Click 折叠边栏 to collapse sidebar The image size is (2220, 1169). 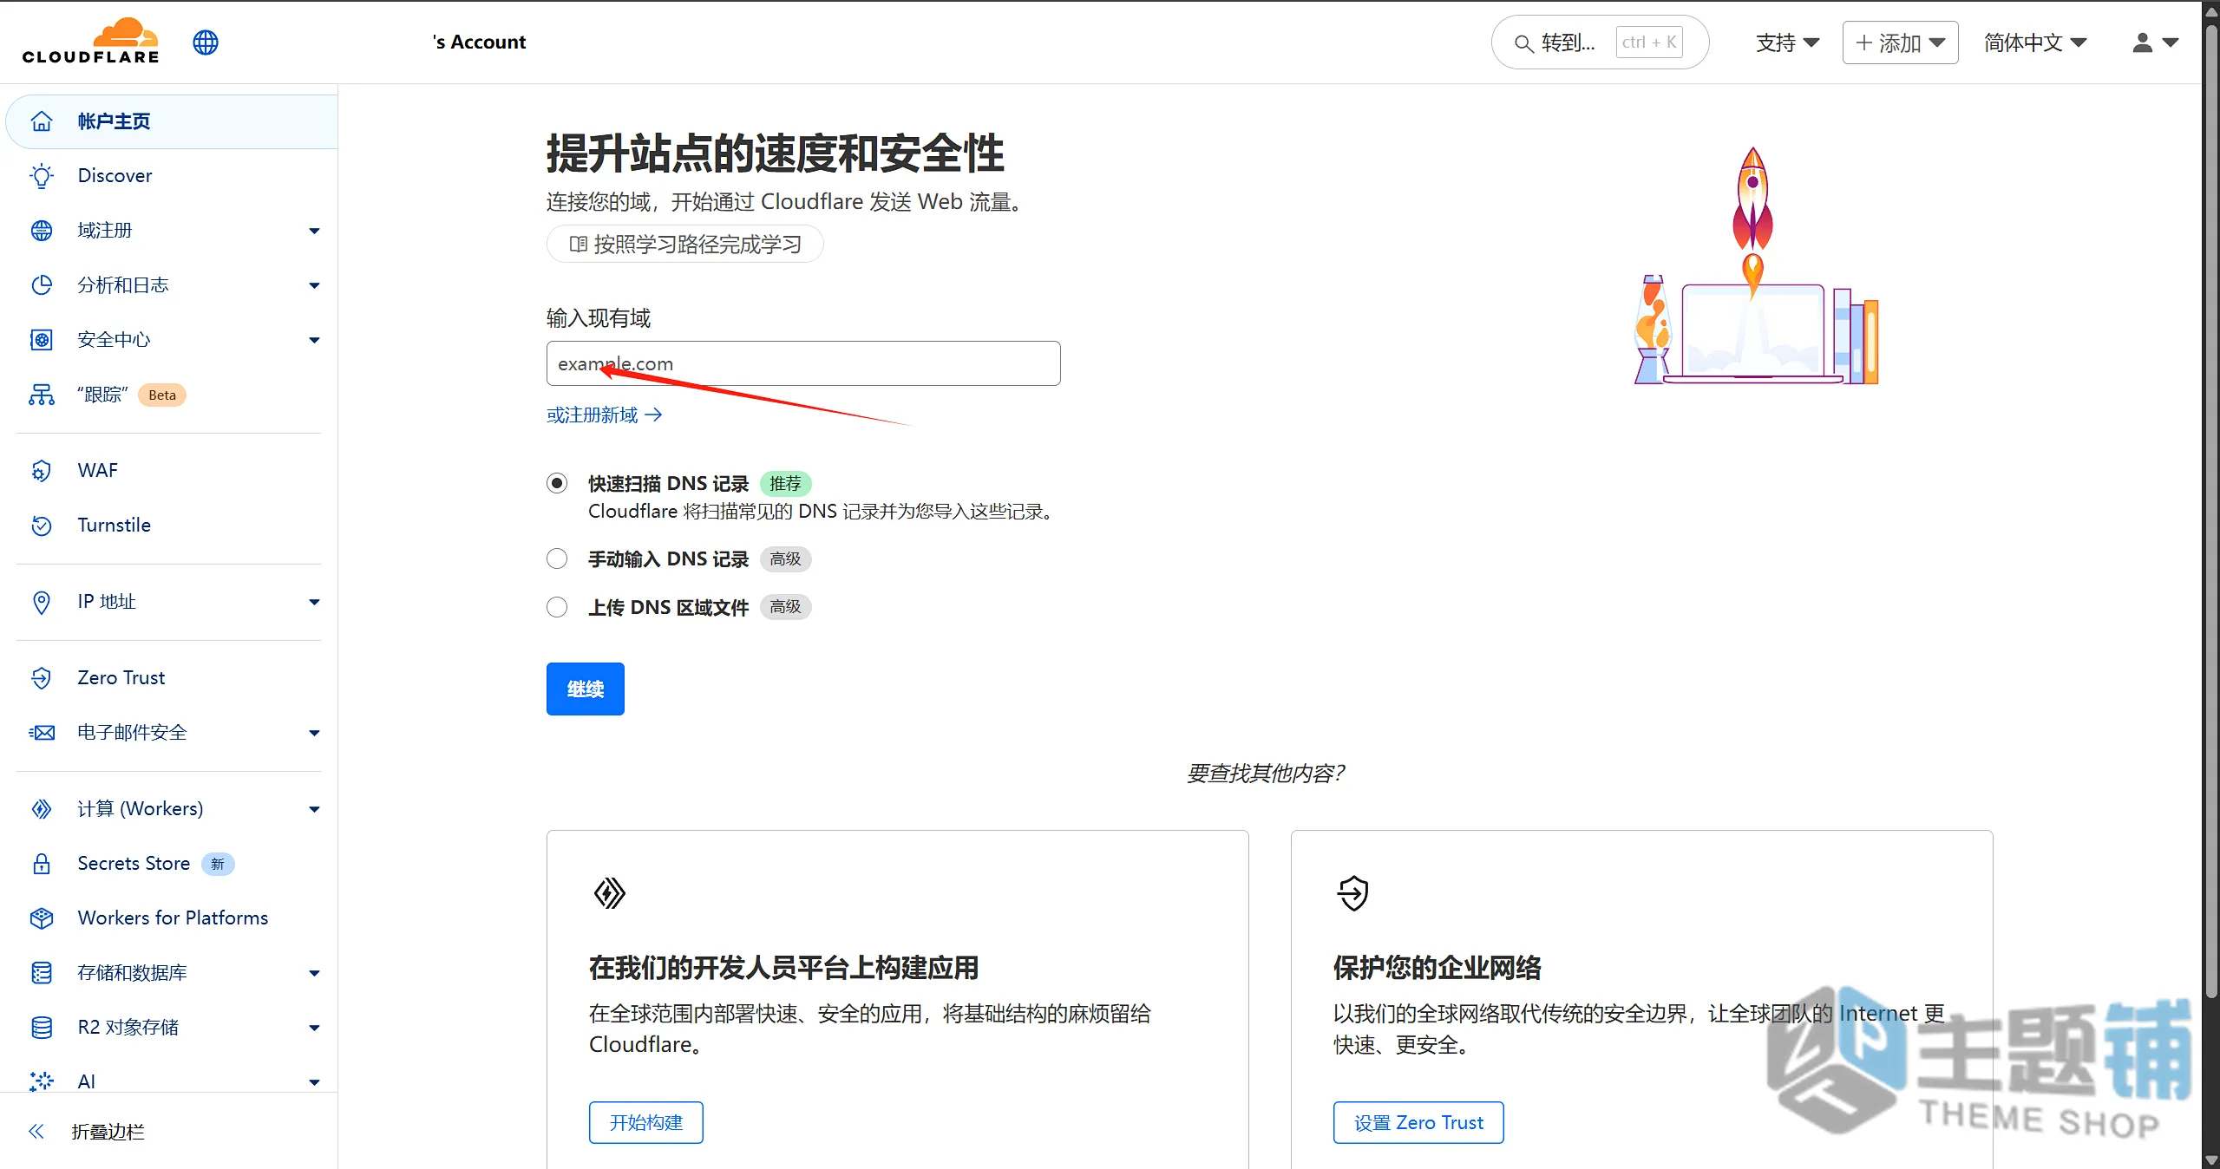click(108, 1132)
